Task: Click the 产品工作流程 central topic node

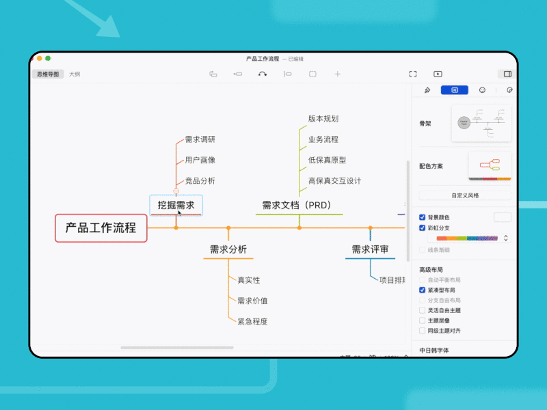Action: tap(101, 228)
